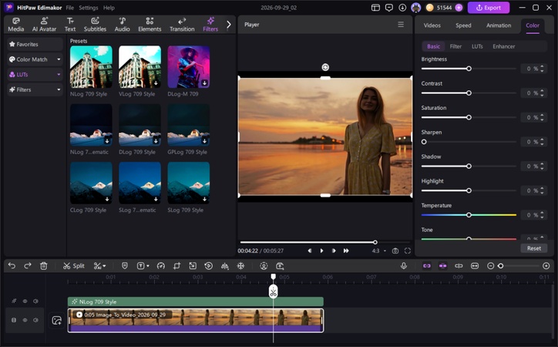Screen dimensions: 558x347
Task: Expand the Color Match dropdown
Action: (x=35, y=59)
